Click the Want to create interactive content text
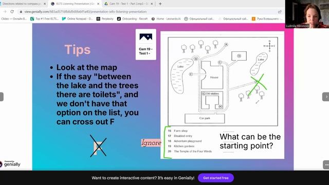The width and height of the screenshot is (329, 185). (143, 178)
